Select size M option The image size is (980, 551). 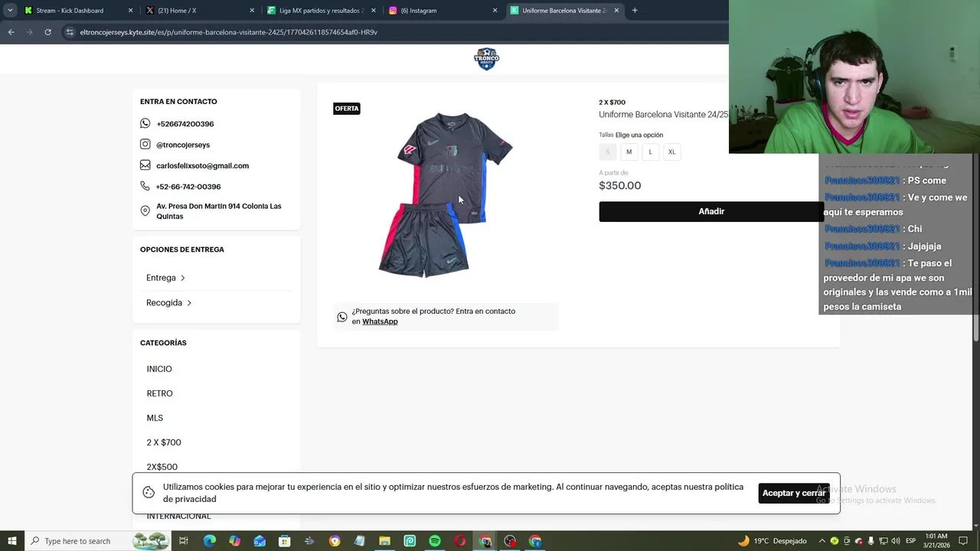pyautogui.click(x=629, y=152)
